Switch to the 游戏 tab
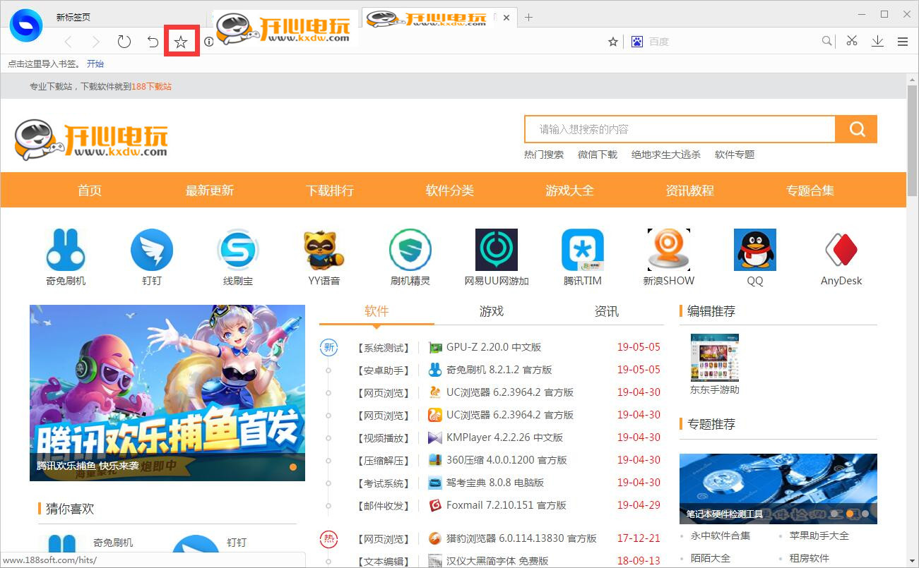Image resolution: width=919 pixels, height=568 pixels. pos(491,311)
